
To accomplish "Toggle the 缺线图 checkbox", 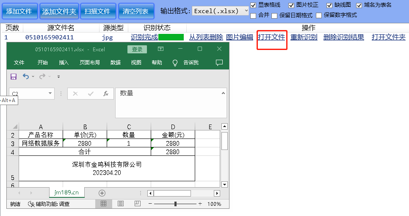I will tap(329, 5).
